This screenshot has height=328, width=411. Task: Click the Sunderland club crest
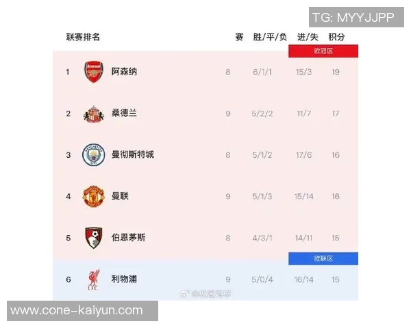click(x=92, y=113)
